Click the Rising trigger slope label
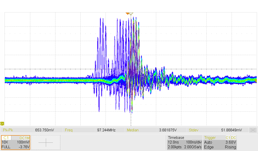Screen dimensions: 258x151 231,147
